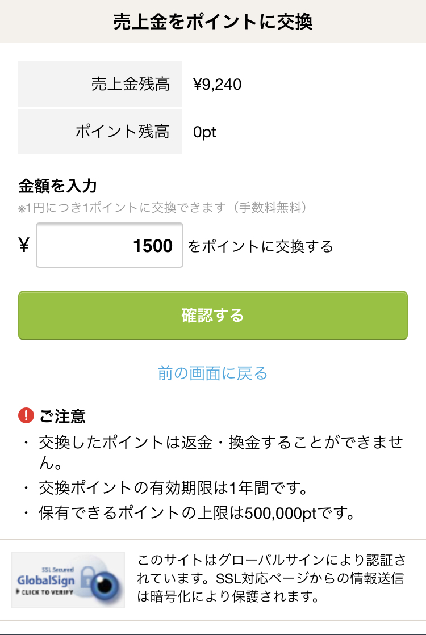The width and height of the screenshot is (426, 635).
Task: Click the 金額を入力 heading
Action: point(57,186)
